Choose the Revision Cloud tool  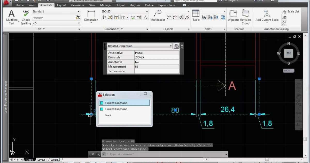point(245,16)
